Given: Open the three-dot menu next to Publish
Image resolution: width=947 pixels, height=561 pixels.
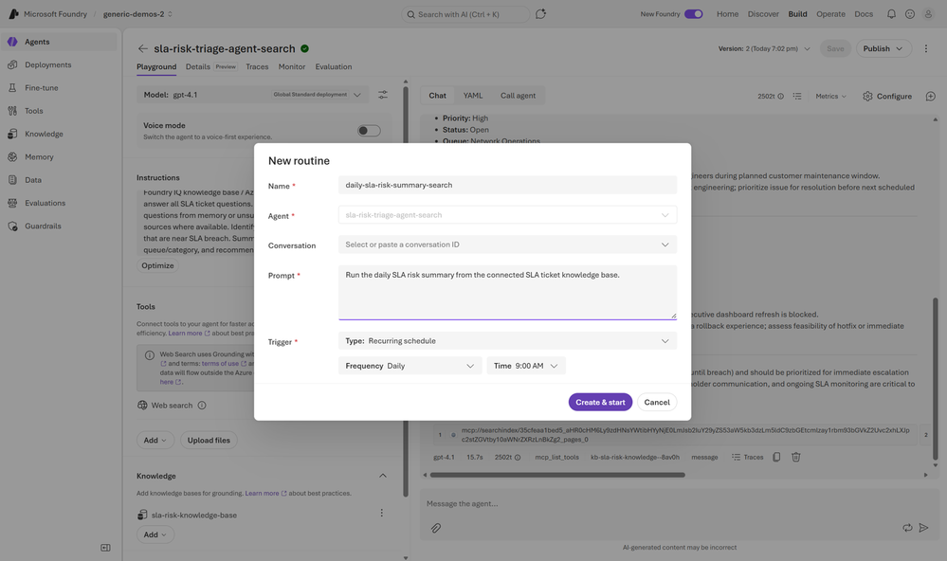Looking at the screenshot, I should (x=926, y=48).
